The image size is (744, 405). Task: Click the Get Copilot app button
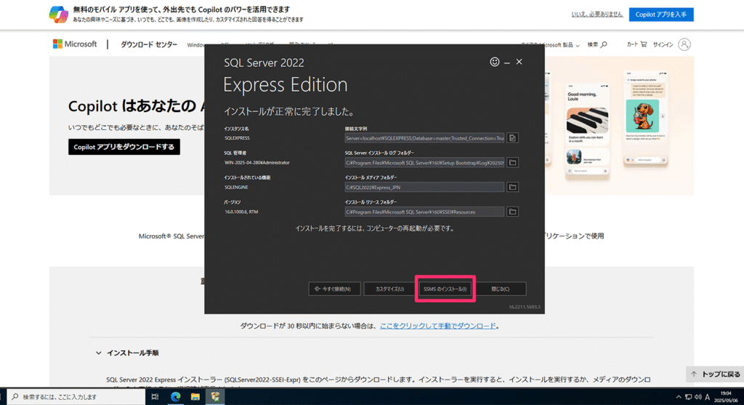(661, 15)
